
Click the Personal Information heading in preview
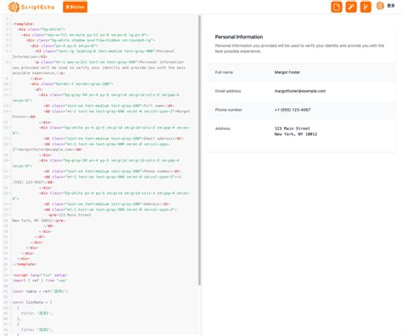pyautogui.click(x=239, y=37)
